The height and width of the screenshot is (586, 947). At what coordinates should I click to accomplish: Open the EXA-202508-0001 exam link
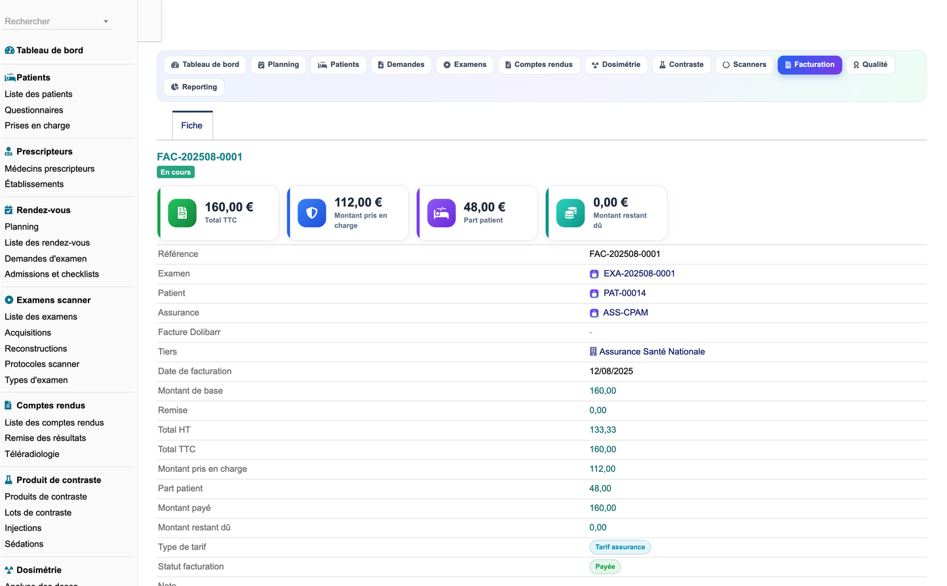[639, 274]
